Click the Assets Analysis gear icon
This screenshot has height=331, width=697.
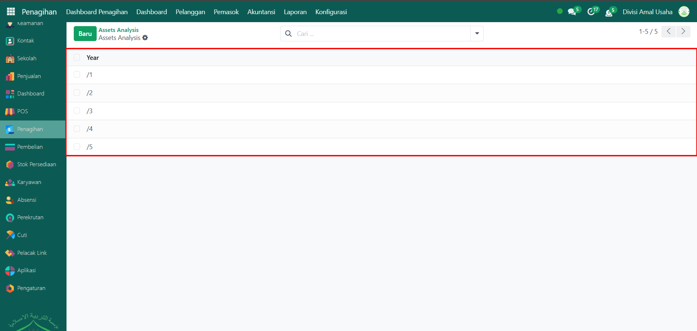[x=145, y=38]
